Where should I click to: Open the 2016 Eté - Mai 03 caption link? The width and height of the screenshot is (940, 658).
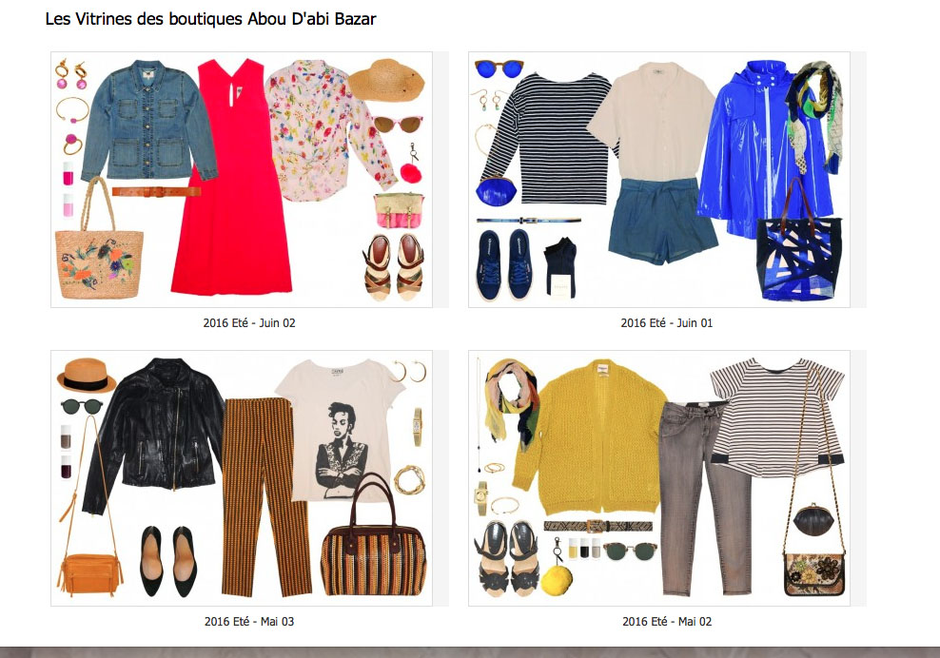pyautogui.click(x=249, y=622)
